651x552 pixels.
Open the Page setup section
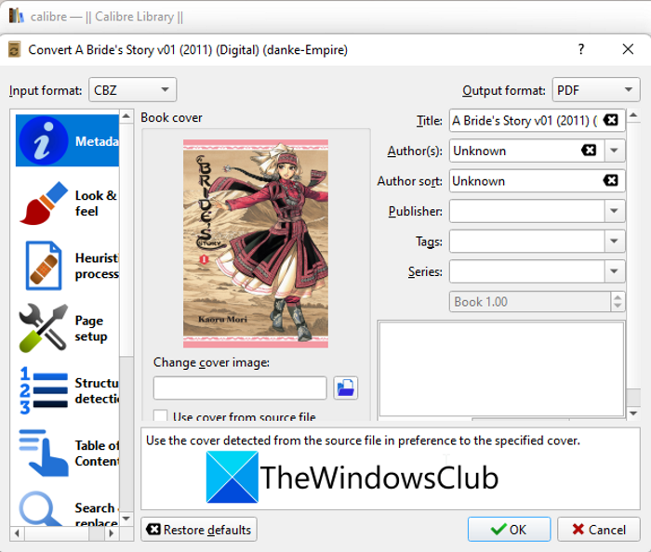point(67,328)
